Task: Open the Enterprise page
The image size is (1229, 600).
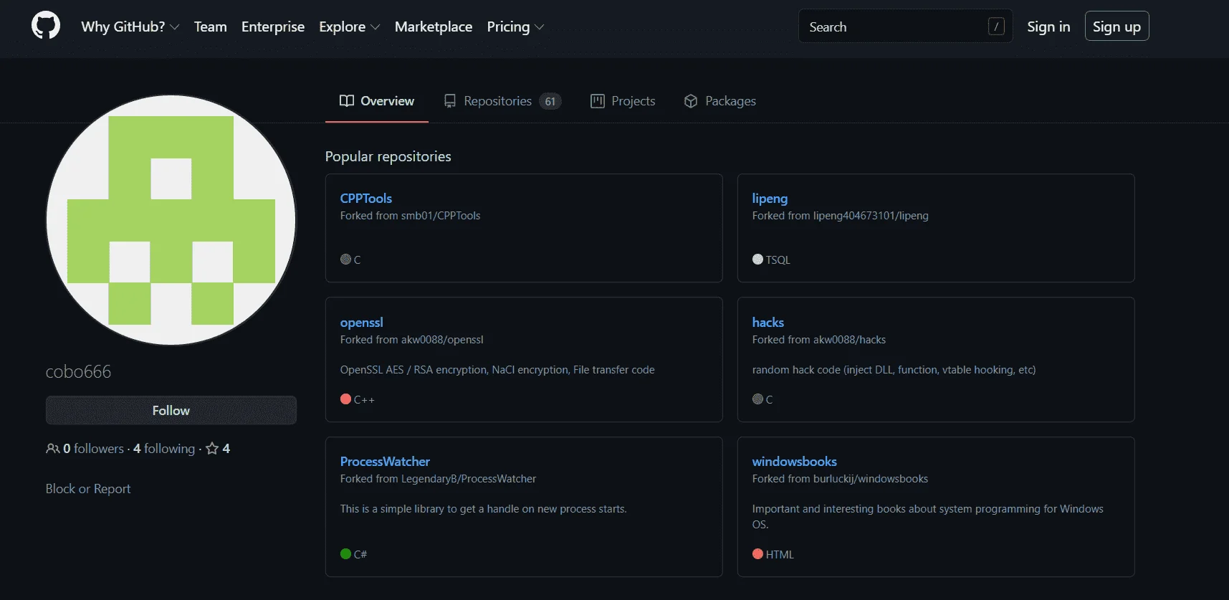Action: 273,27
